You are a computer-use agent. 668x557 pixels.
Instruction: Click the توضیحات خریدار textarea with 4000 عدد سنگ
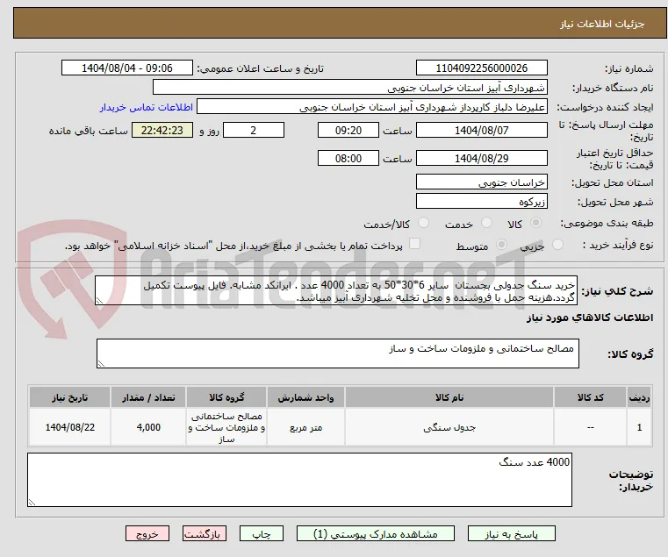[x=299, y=480]
